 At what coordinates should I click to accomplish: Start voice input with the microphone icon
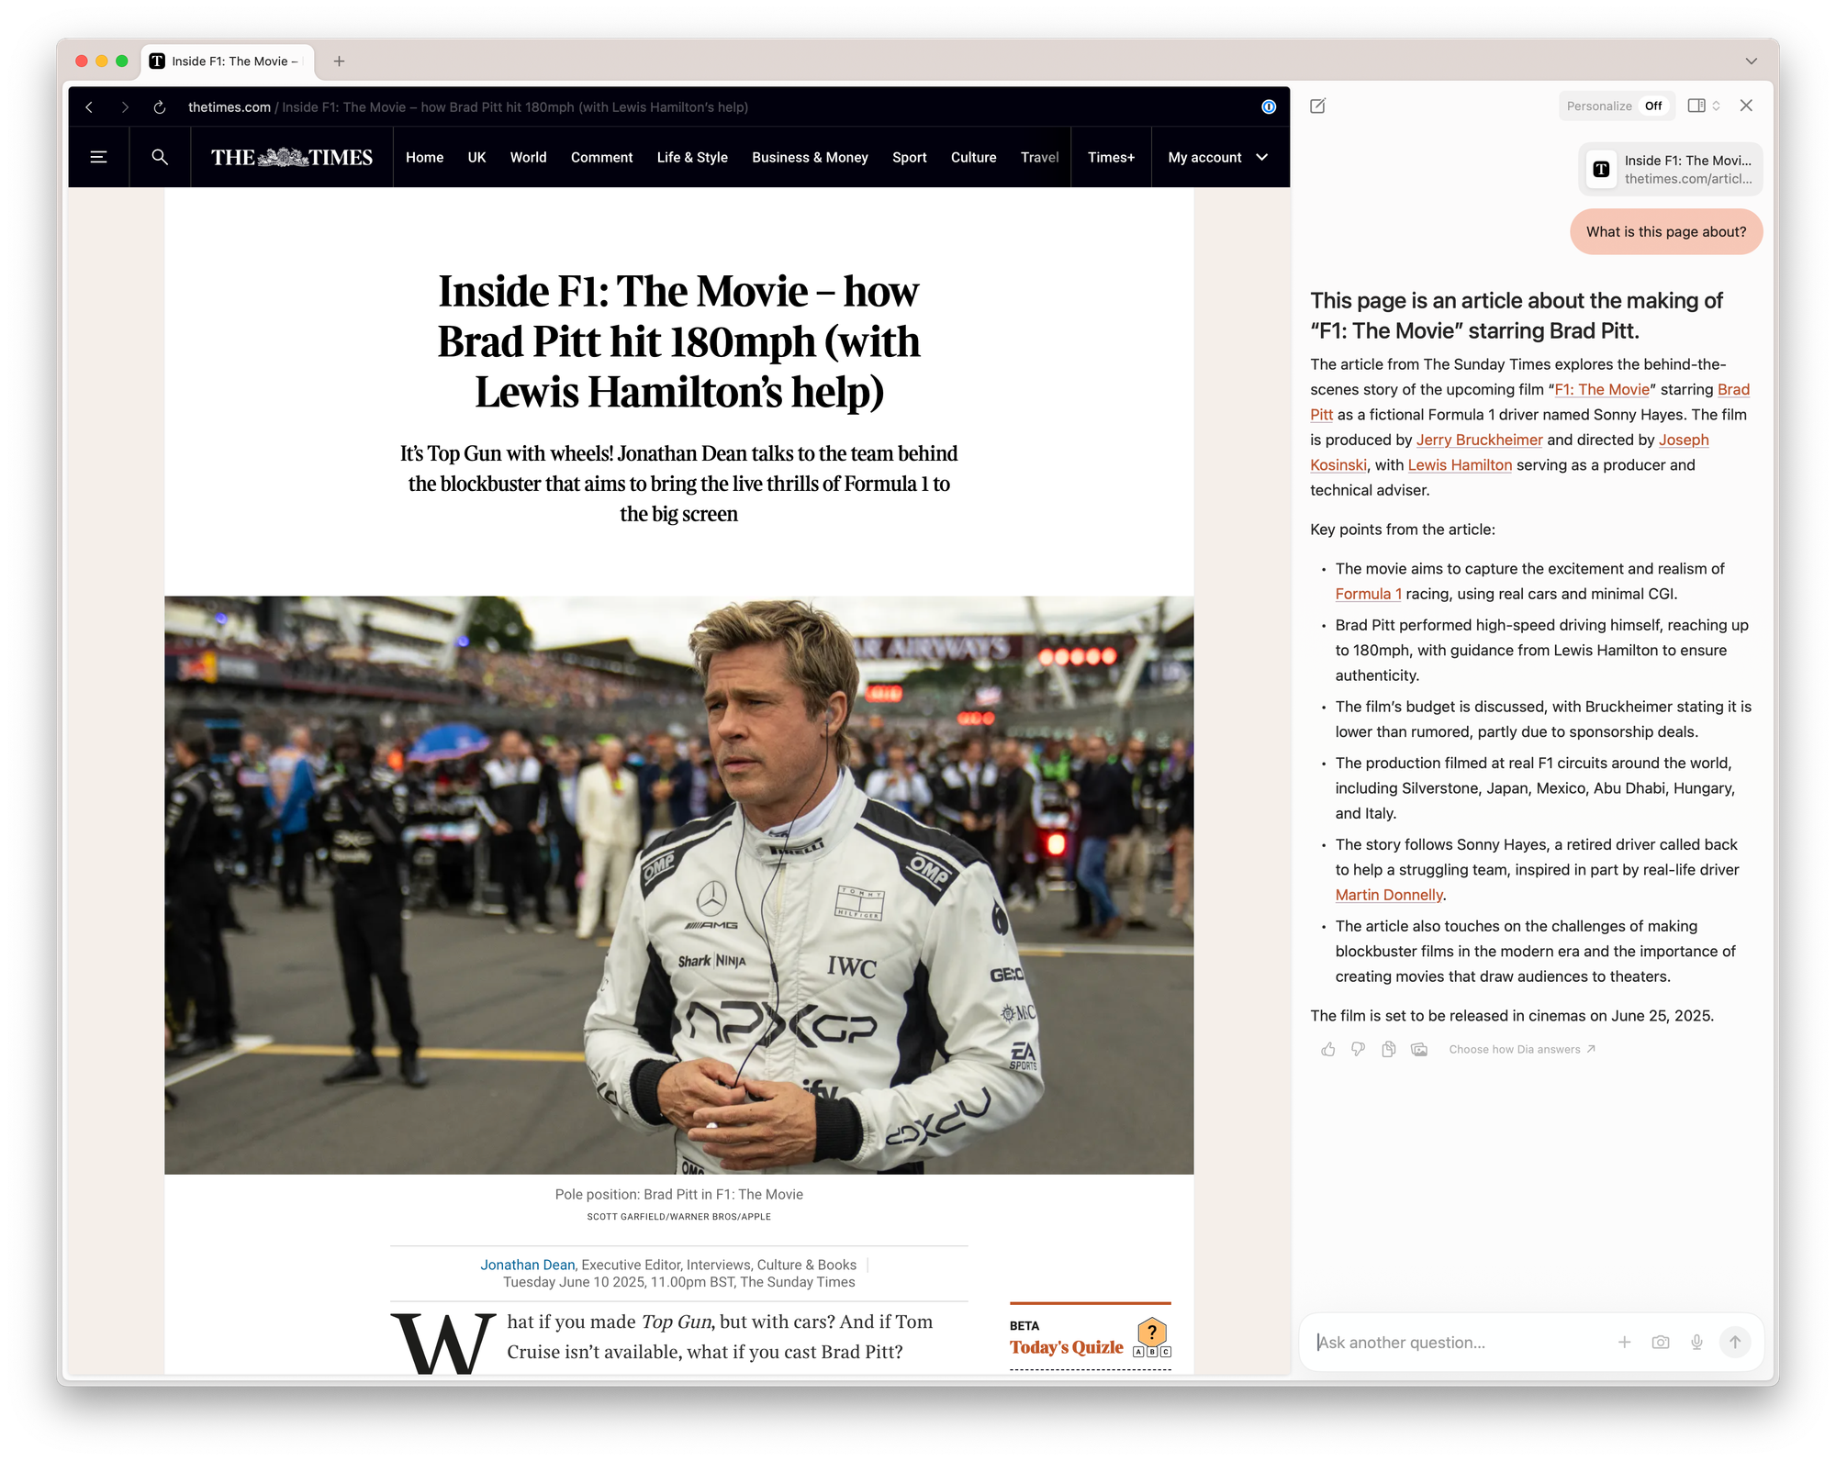1696,1343
